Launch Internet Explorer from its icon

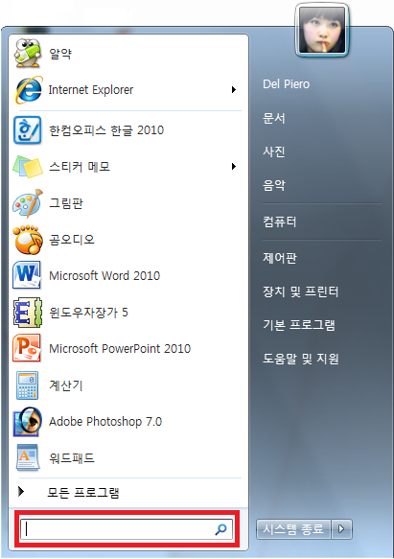pos(28,90)
